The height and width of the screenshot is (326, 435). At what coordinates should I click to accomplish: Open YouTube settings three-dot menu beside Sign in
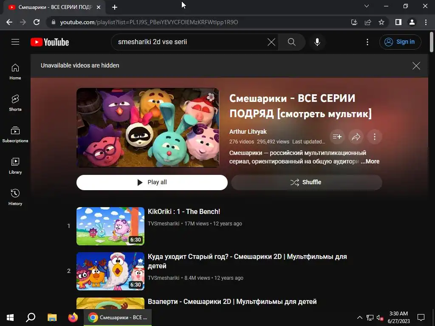click(367, 42)
